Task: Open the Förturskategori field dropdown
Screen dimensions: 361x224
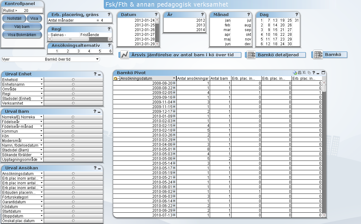Action: coord(42,197)
